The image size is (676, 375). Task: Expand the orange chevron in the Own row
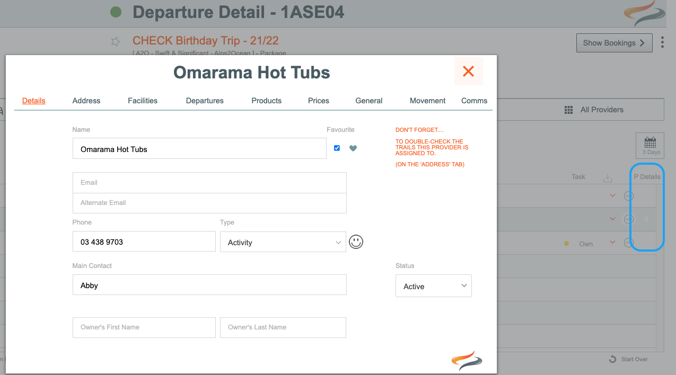pos(612,243)
